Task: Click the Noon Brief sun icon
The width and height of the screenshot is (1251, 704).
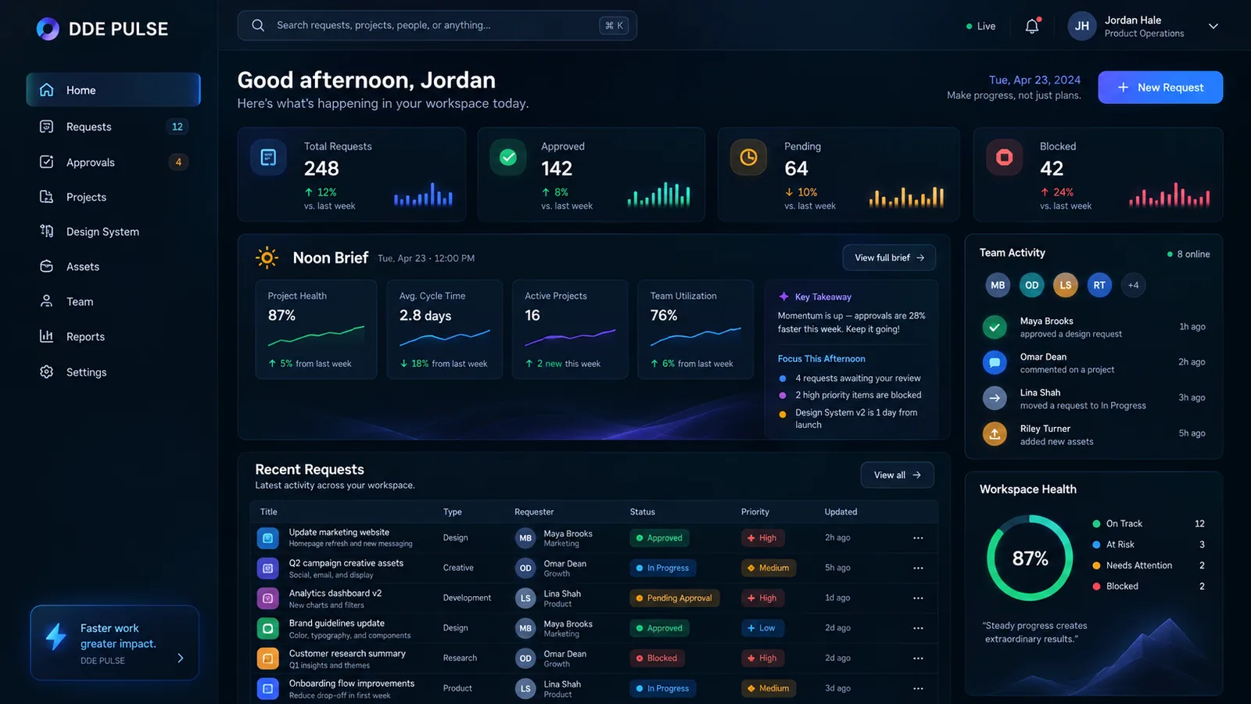Action: click(267, 257)
